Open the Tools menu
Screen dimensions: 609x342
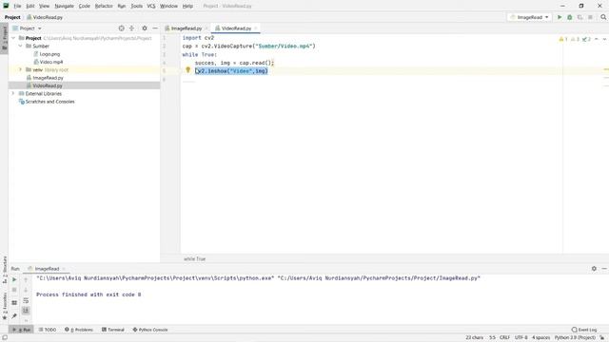point(136,6)
